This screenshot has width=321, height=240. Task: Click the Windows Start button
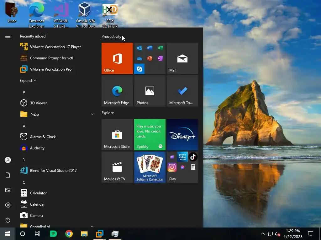[8, 234]
